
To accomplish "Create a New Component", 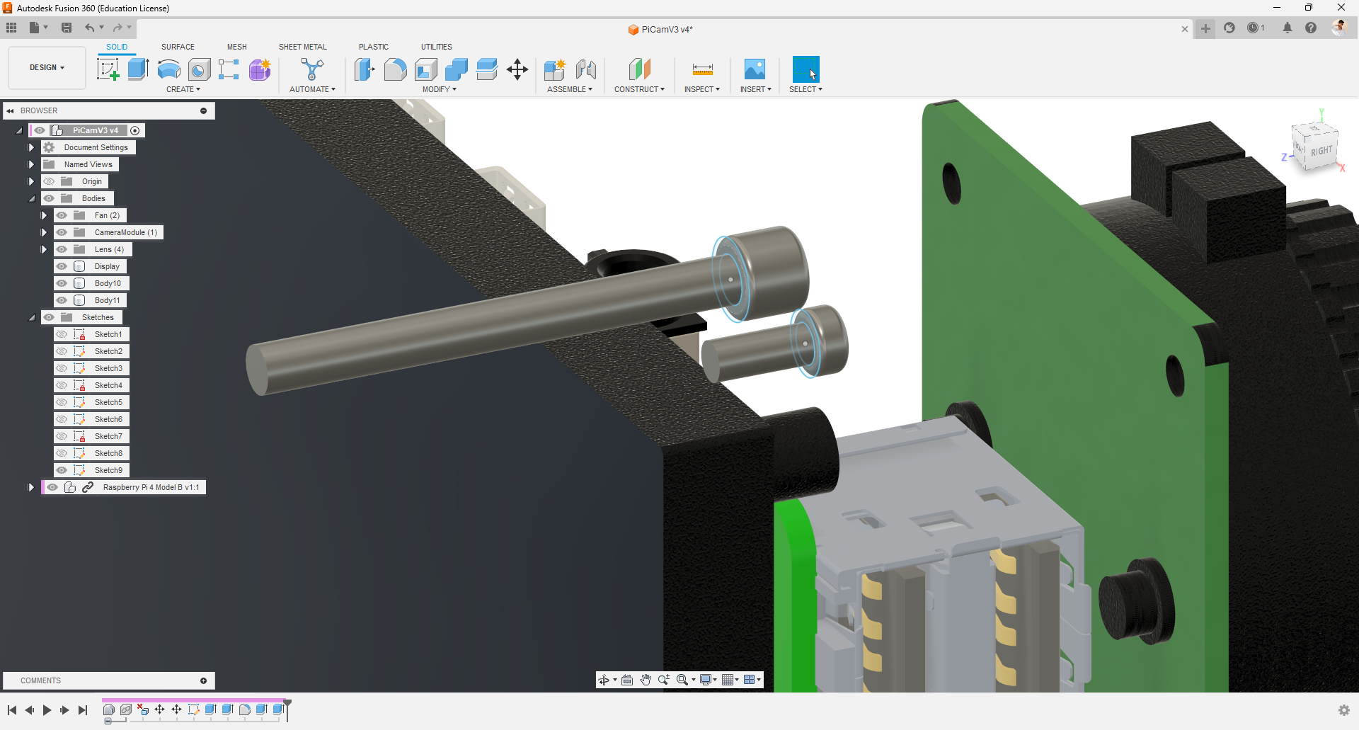I will (x=555, y=69).
